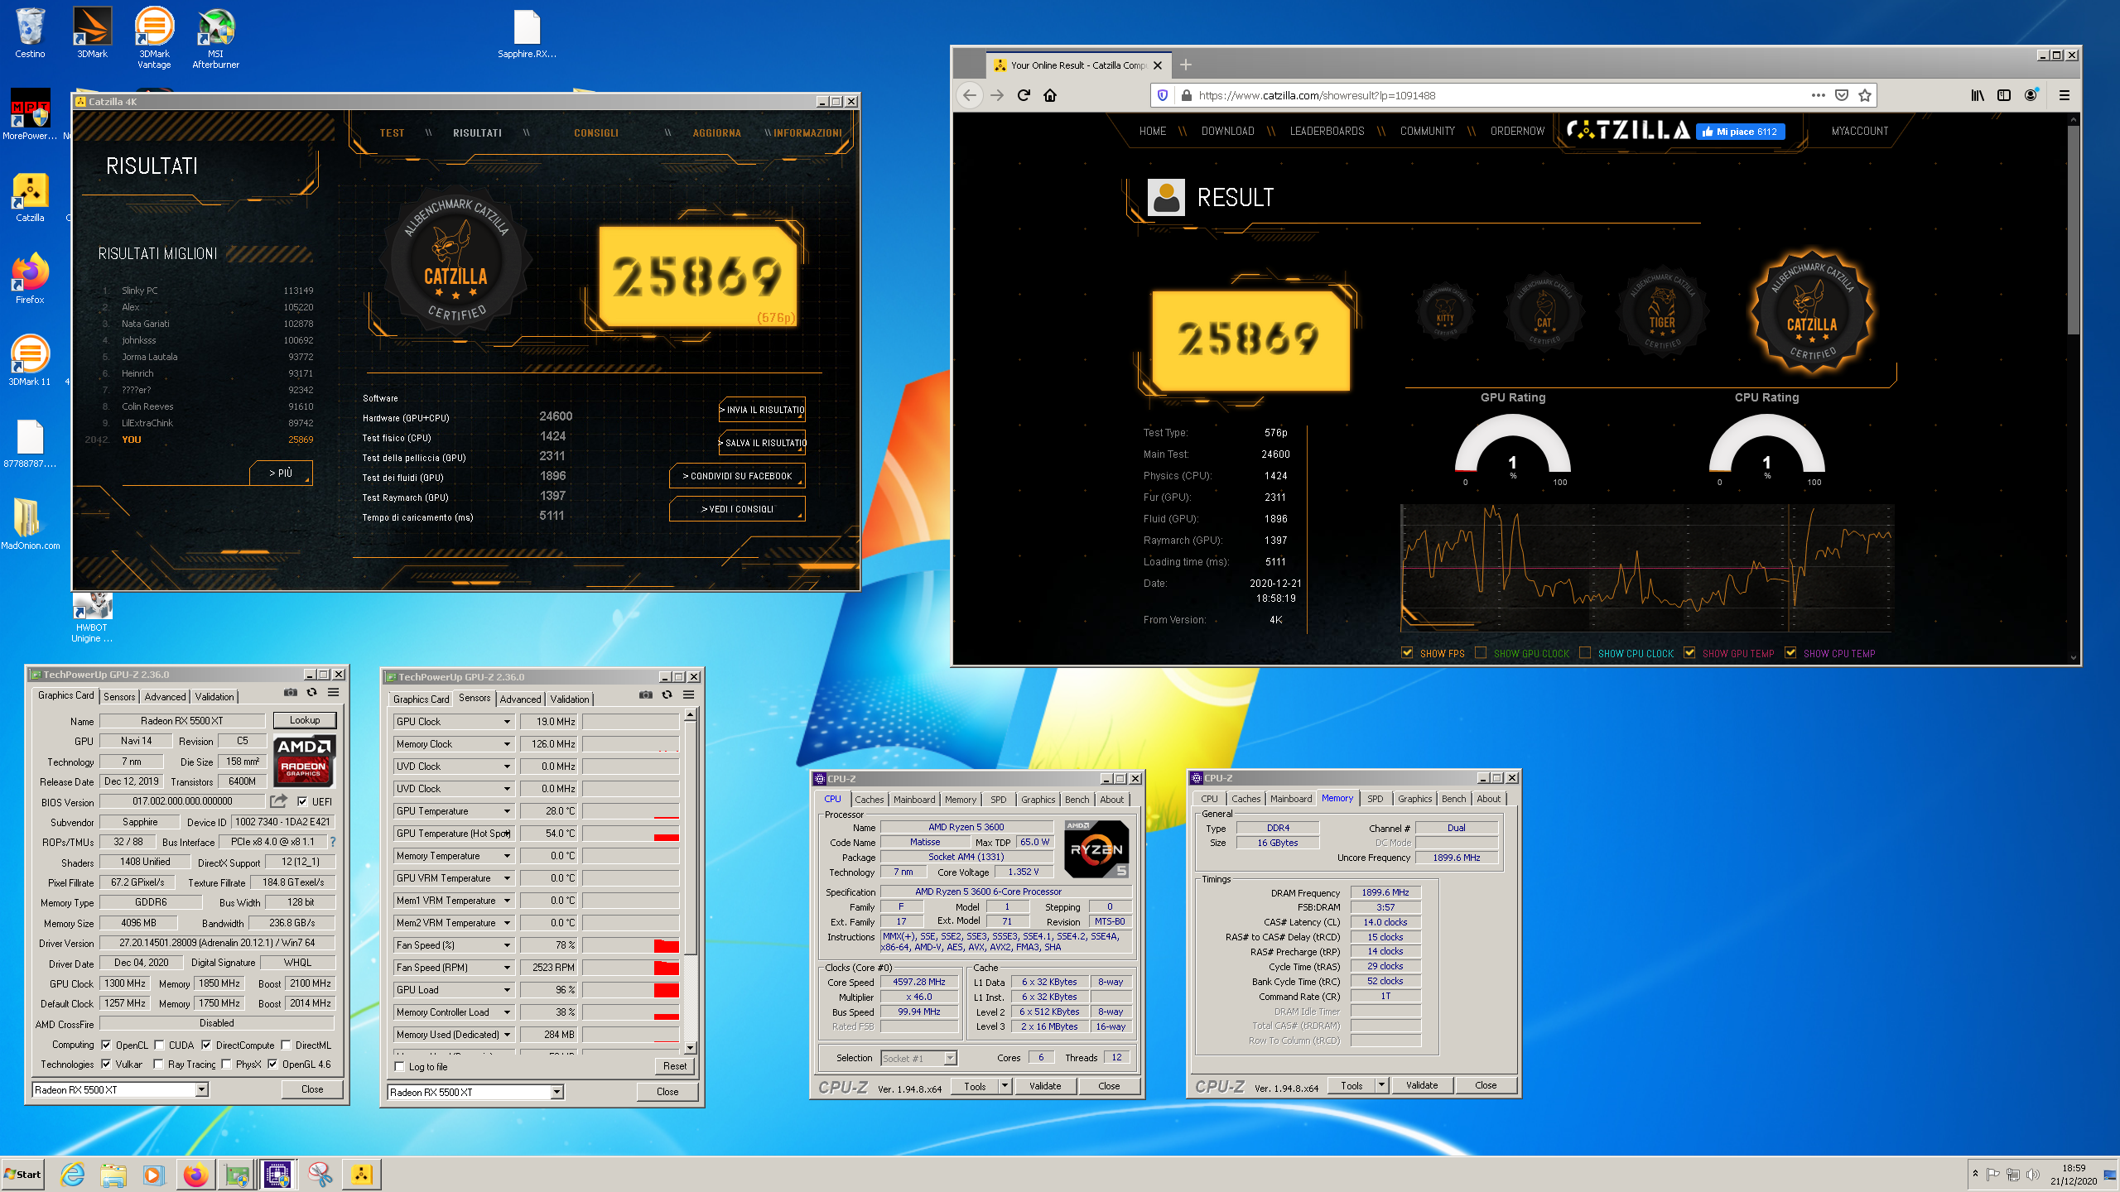Check SHOW GPU CLOCK on the graph
This screenshot has width=2120, height=1192.
coord(1481,652)
